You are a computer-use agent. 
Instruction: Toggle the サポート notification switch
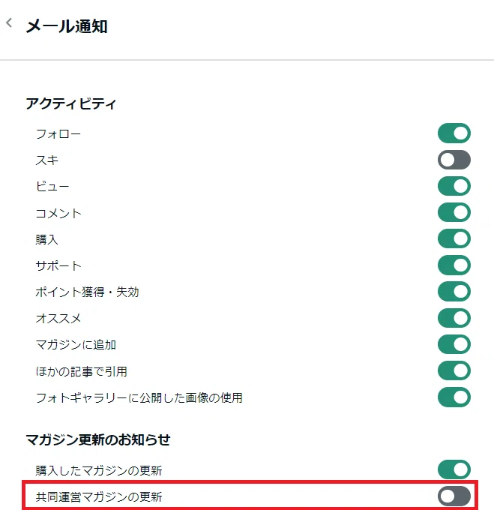454,265
